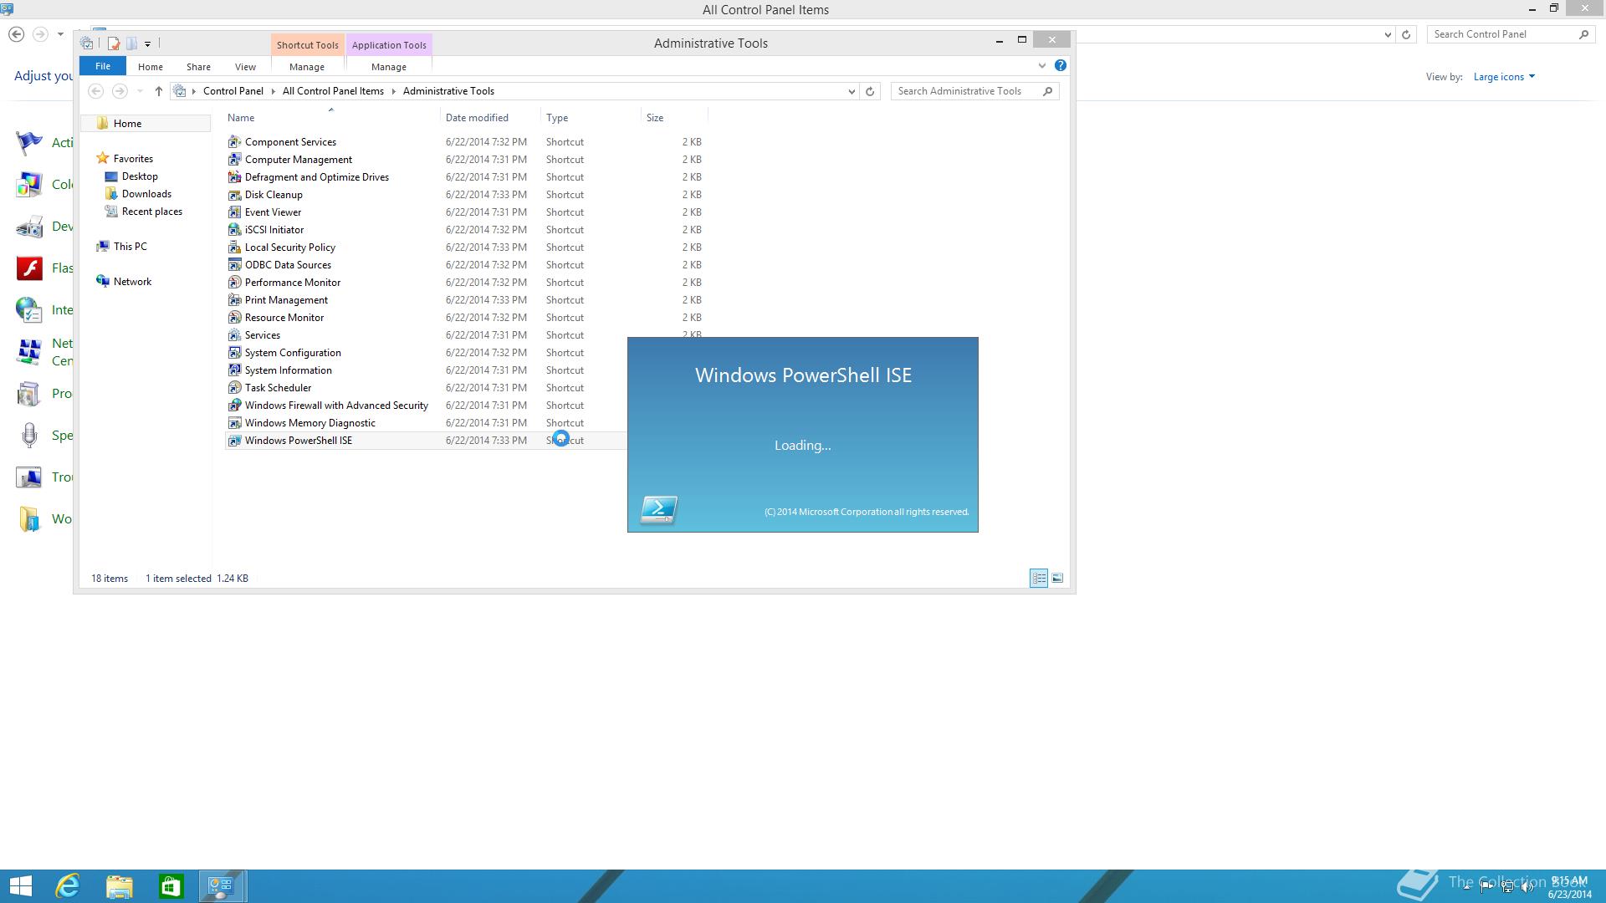The height and width of the screenshot is (903, 1606).
Task: Open File Explorer from the taskbar
Action: (x=120, y=886)
